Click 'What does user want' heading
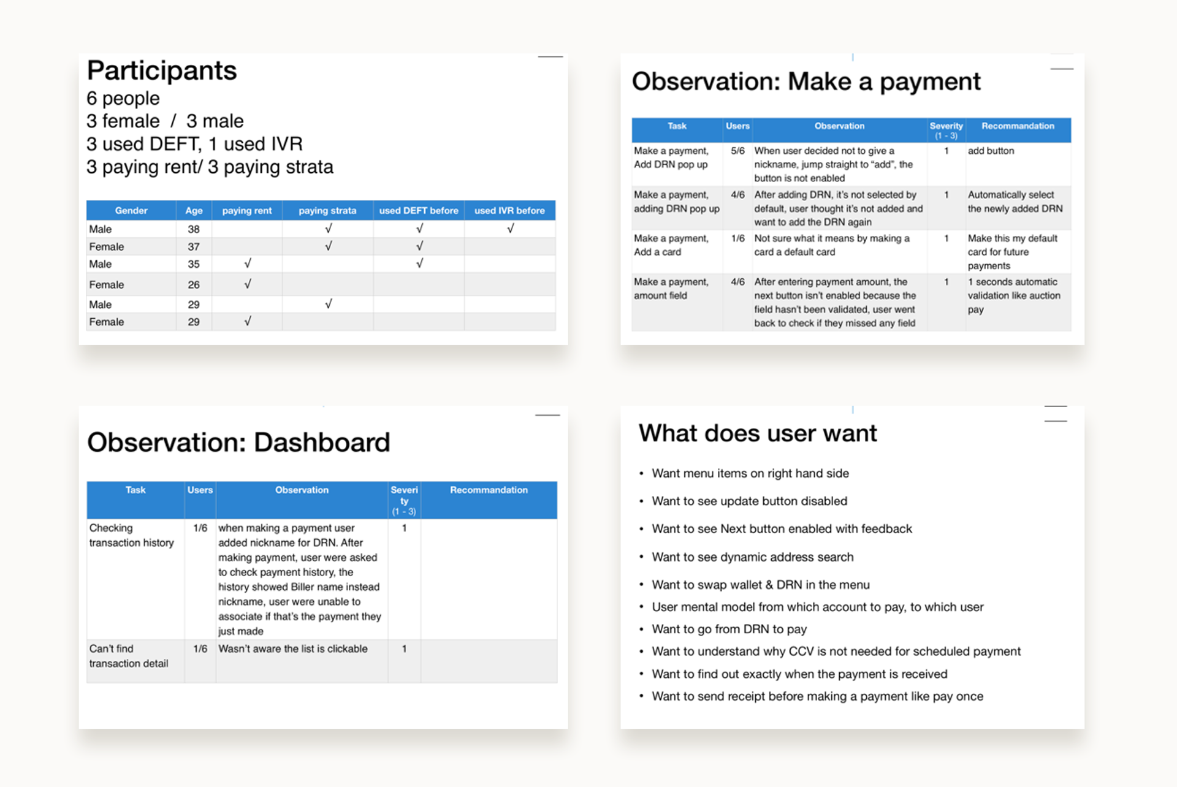This screenshot has height=787, width=1177. click(758, 433)
